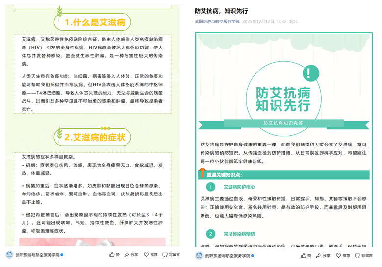The width and height of the screenshot is (382, 267).
Task: Share the right article via arrow icon
Action: (319, 255)
